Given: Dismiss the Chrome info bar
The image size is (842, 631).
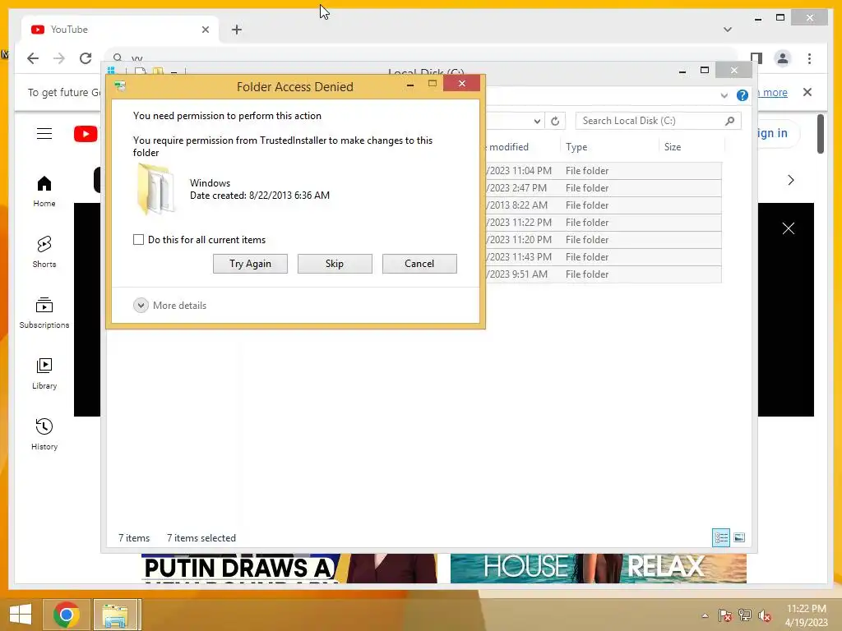Looking at the screenshot, I should click(807, 92).
